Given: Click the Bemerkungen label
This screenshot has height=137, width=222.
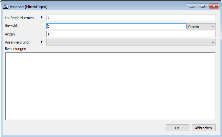Looking at the screenshot, I should [15, 49].
